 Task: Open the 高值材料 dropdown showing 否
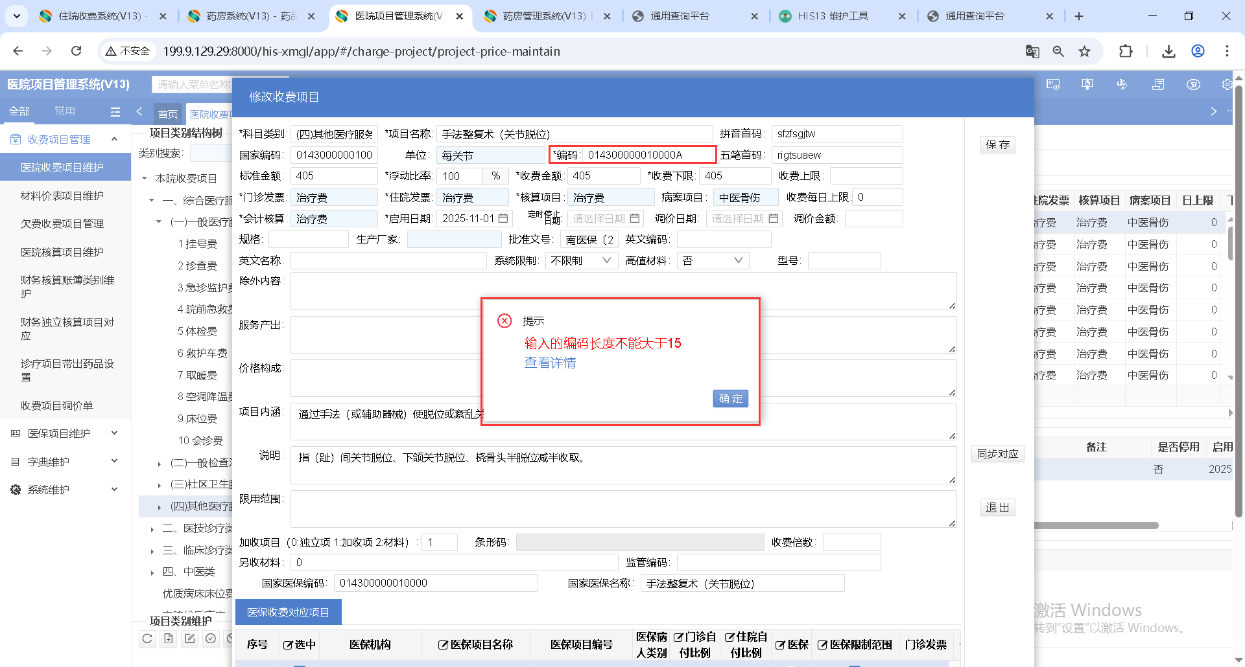pos(713,260)
